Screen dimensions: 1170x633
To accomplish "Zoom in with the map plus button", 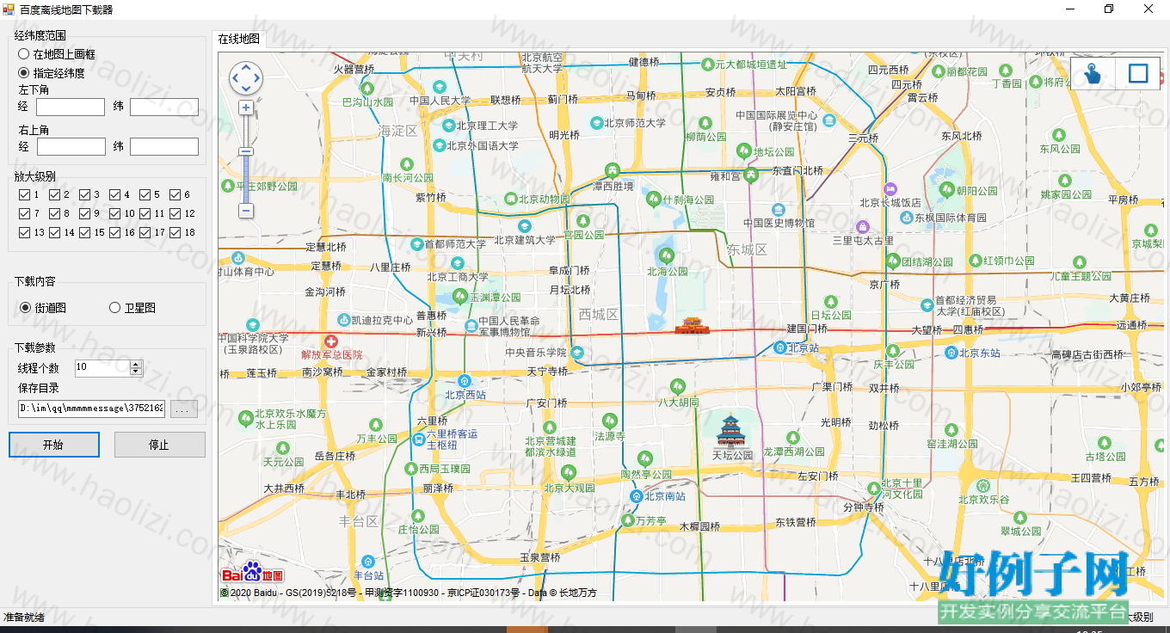I will click(x=246, y=108).
